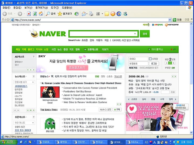Click the IE Back button
Image resolution: width=194 pixels, height=145 pixels.
click(8, 14)
